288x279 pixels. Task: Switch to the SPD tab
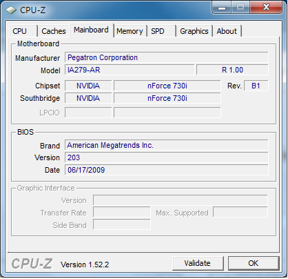162,31
